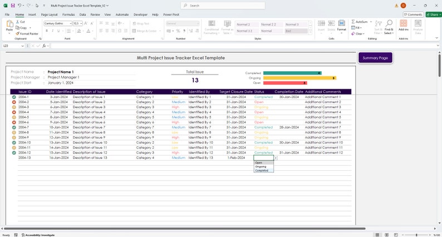This screenshot has width=442, height=237.
Task: Increase font size with the larger A icon
Action: (86, 23)
